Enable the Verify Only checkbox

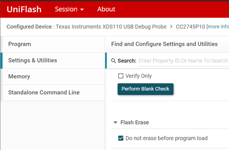[121, 76]
